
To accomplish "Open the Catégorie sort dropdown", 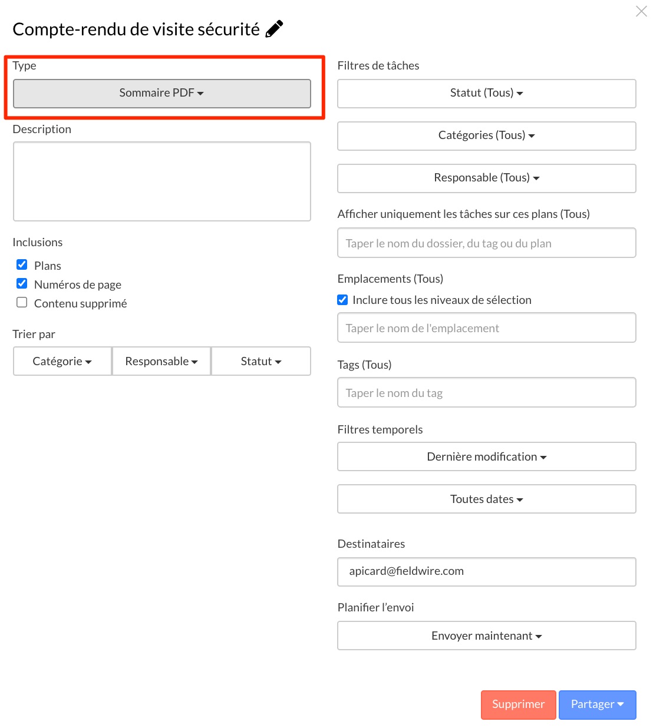I will [62, 361].
